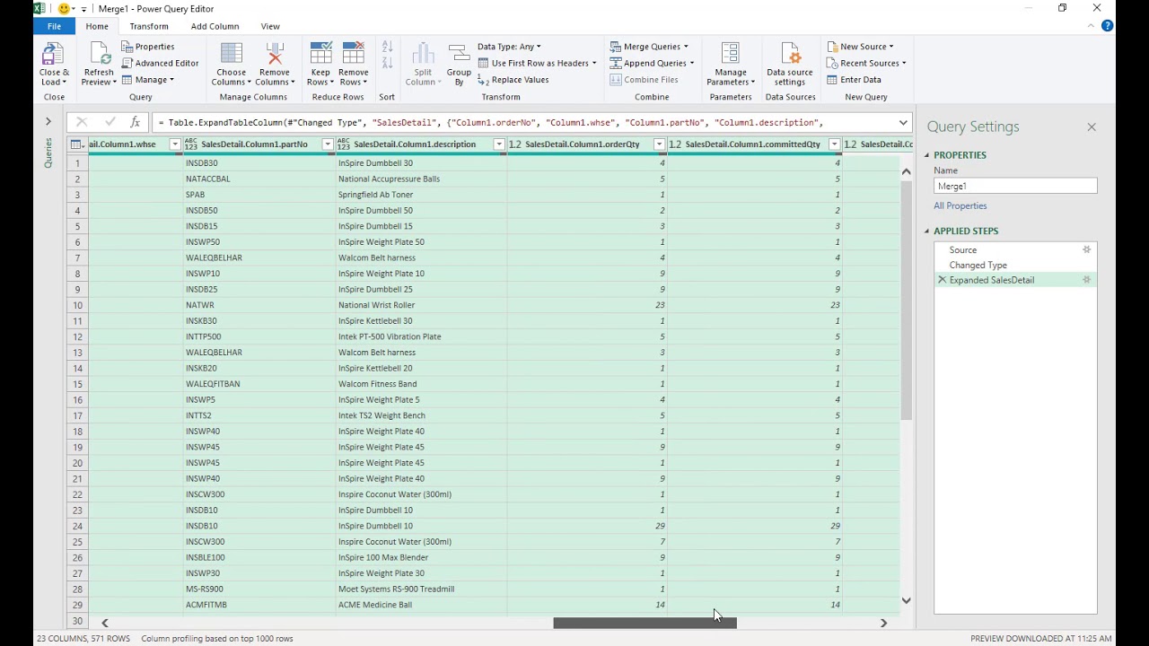The image size is (1149, 646).
Task: Click the fx formula icon
Action: pyautogui.click(x=135, y=122)
